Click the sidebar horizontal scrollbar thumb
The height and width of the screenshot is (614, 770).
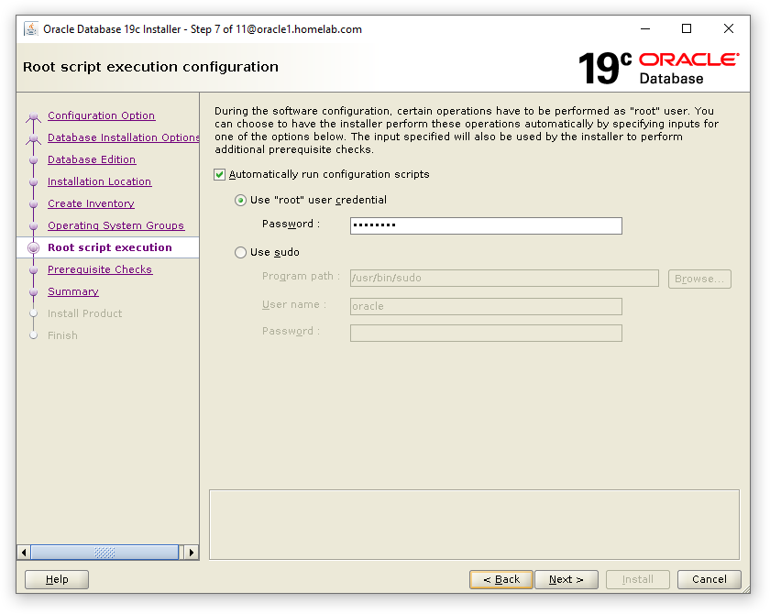pos(105,552)
